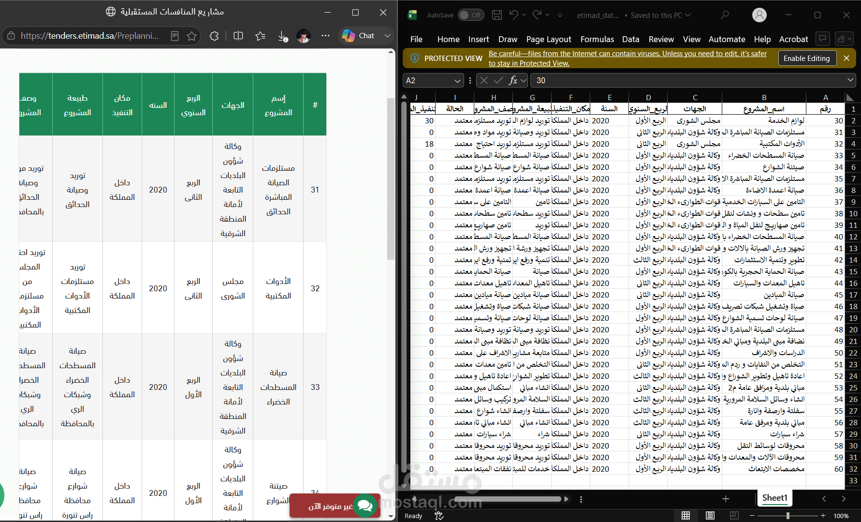Image resolution: width=861 pixels, height=522 pixels.
Task: Click the 100% zoom level in Excel
Action: click(841, 516)
